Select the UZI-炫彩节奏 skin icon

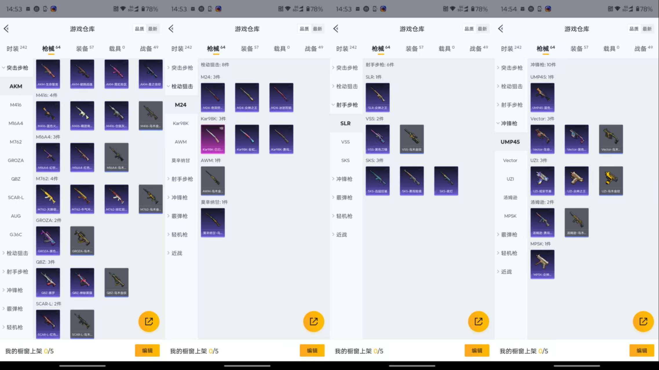click(542, 181)
